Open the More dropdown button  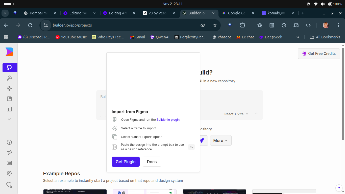tap(221, 140)
